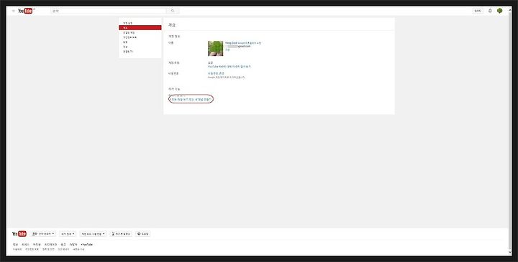Click the 개인정보 보호 link in the footer bottom row
This screenshot has width=518, height=262.
click(x=32, y=250)
